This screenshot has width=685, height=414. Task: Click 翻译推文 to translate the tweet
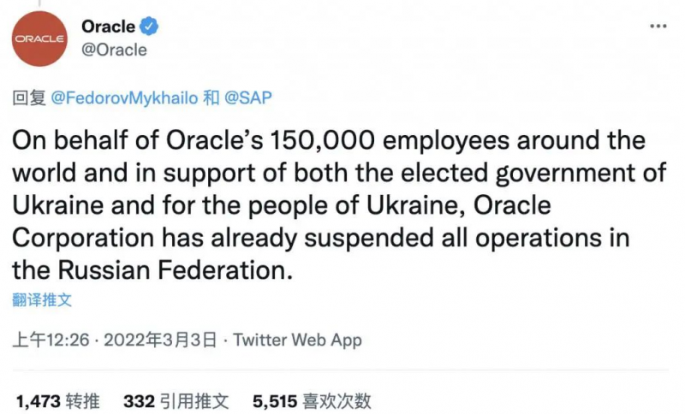point(42,299)
